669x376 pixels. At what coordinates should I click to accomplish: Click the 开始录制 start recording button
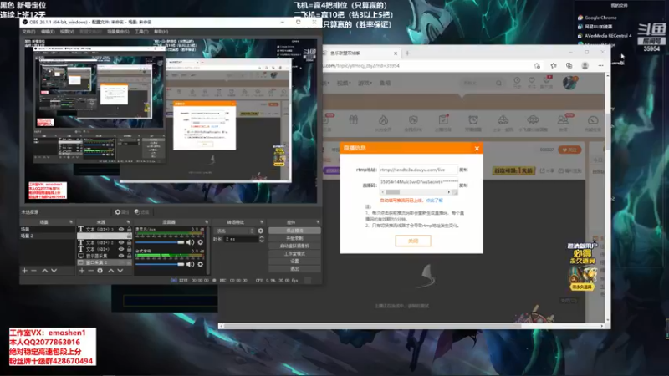click(294, 238)
